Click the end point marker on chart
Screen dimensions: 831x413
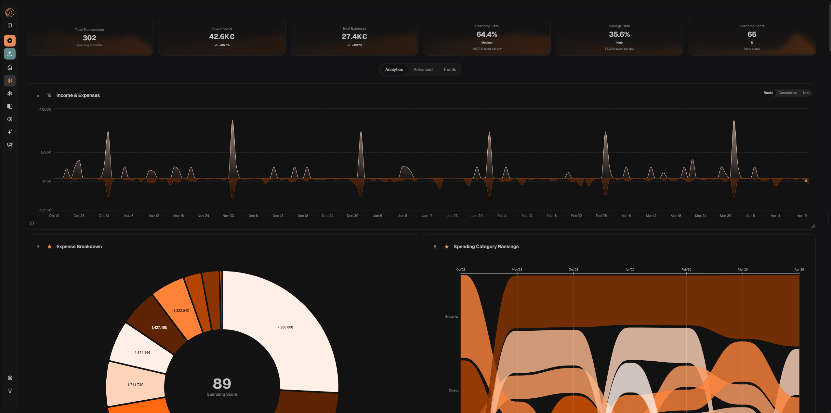[806, 181]
